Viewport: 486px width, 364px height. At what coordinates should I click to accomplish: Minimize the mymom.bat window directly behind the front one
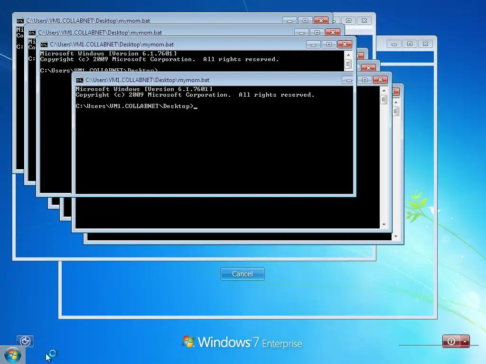[x=313, y=45]
